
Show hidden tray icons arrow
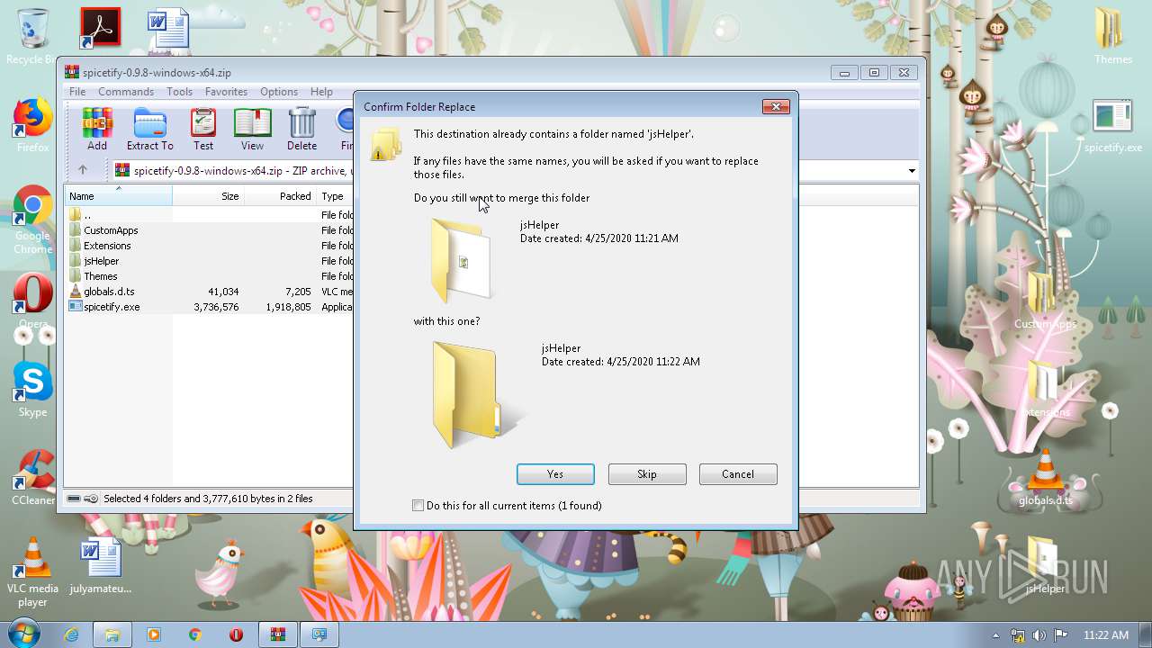996,635
